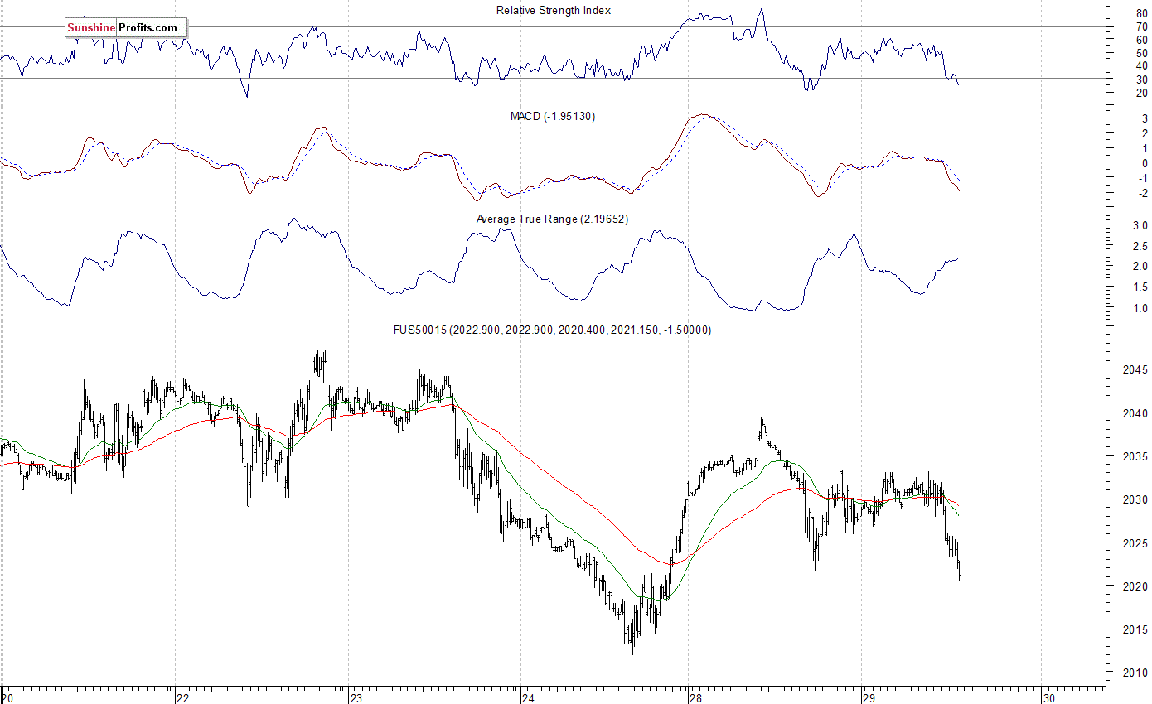Click the ATR 1.0 axis label

click(1140, 308)
